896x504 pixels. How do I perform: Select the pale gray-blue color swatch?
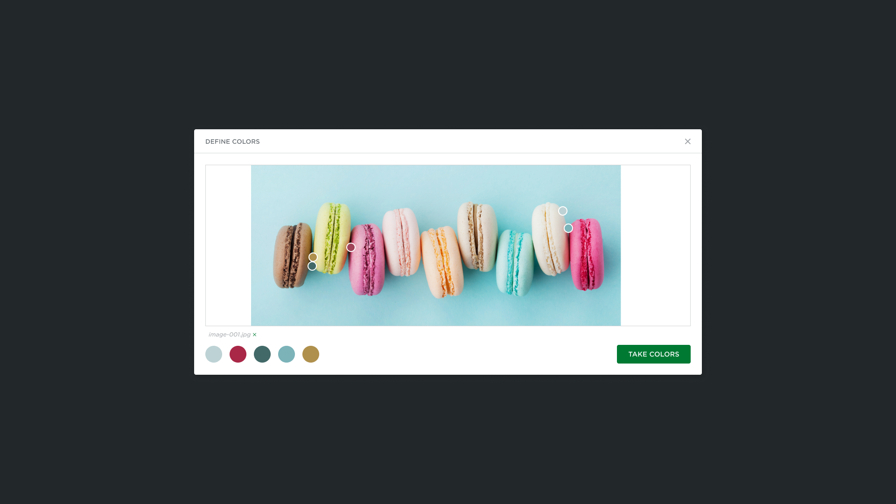point(214,354)
